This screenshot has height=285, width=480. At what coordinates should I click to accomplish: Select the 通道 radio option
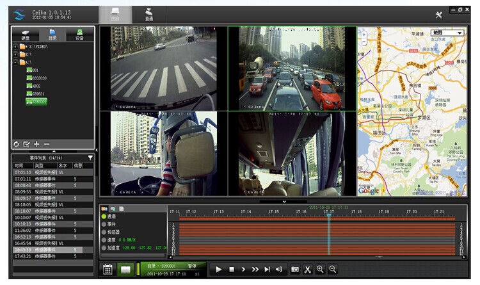[104, 216]
